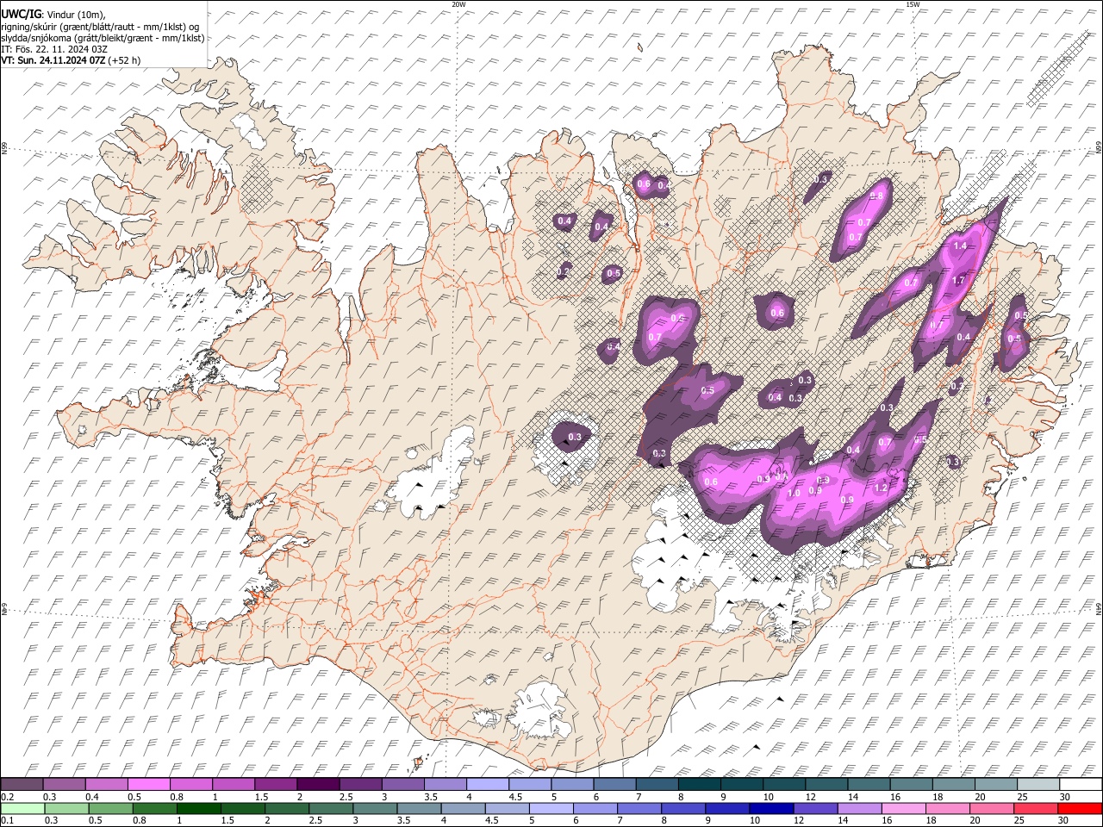
Task: Click the red 30 mm rain legend swatch
Action: tap(1080, 808)
